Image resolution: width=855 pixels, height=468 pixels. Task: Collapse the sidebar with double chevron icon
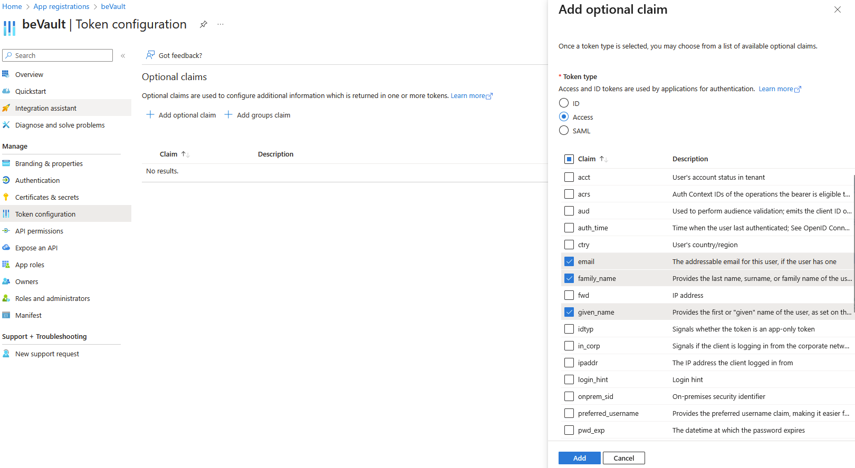coord(123,56)
